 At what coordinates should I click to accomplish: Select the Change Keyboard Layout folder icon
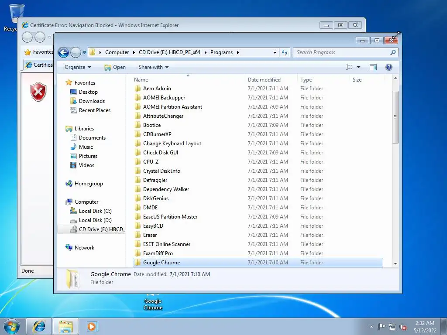(138, 143)
